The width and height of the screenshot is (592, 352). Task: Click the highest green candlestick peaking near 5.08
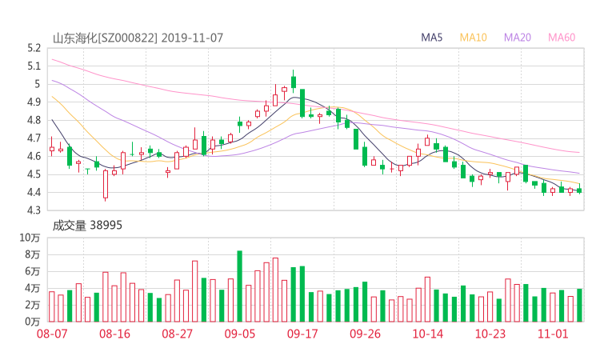pos(294,82)
